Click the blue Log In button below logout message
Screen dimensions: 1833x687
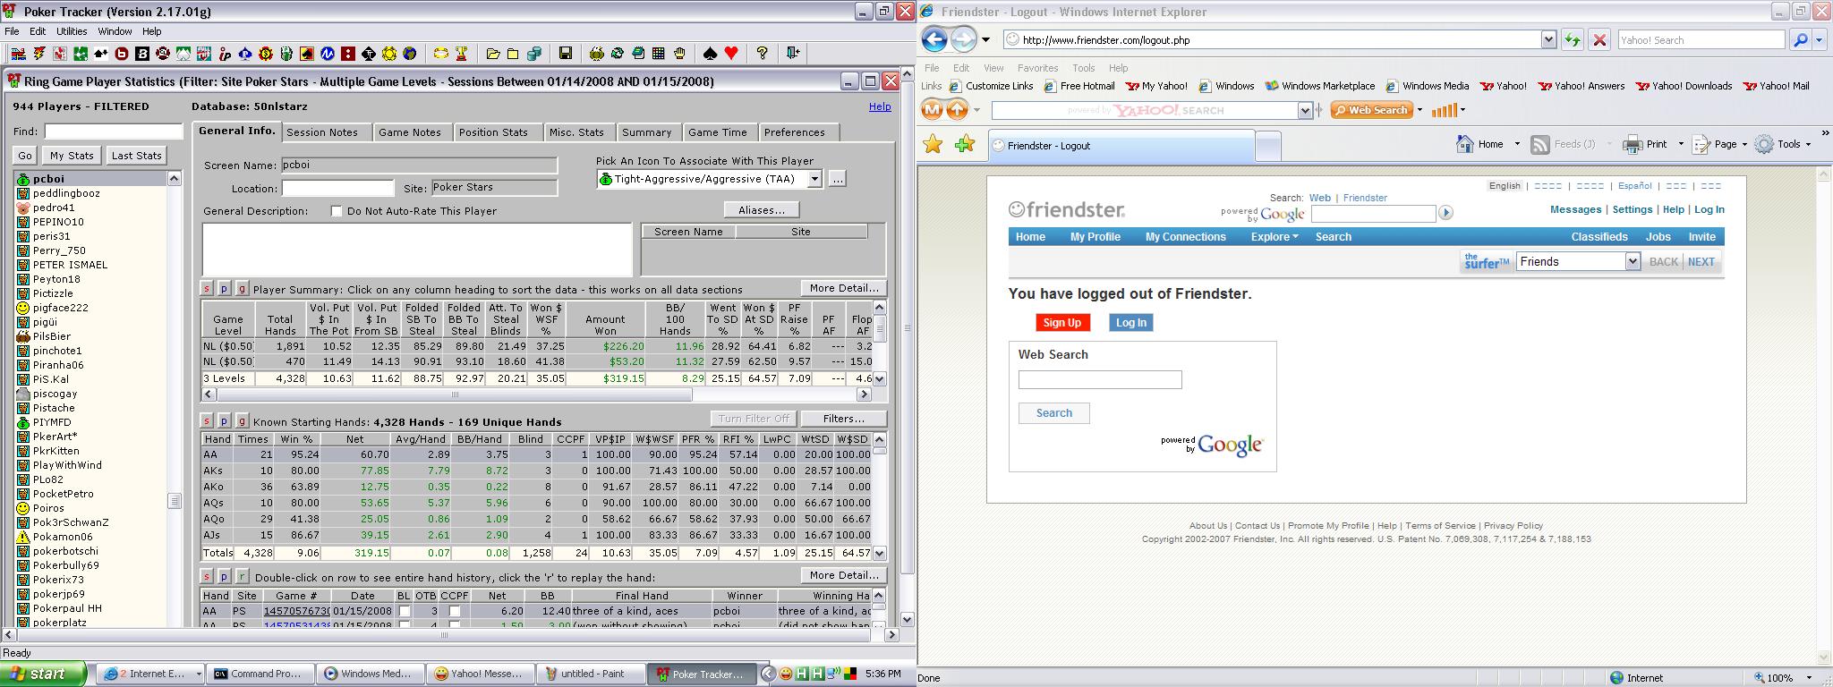click(x=1130, y=323)
